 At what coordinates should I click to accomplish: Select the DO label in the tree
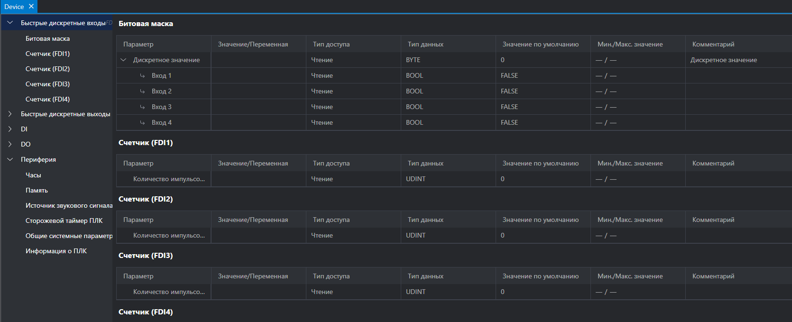click(26, 144)
